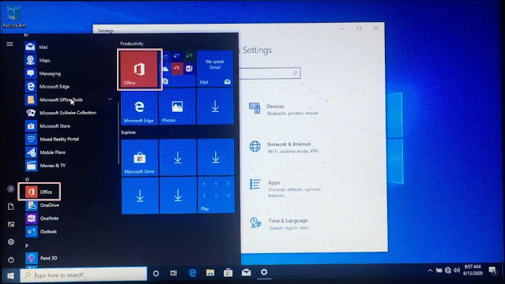The width and height of the screenshot is (505, 284).
Task: Open the Action Center notifications
Action: pos(493,271)
